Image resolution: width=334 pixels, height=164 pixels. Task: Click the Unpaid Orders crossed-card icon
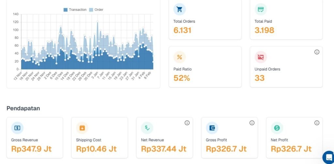(x=261, y=57)
